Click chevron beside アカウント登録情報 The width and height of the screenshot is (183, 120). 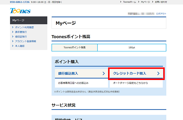(13, 41)
